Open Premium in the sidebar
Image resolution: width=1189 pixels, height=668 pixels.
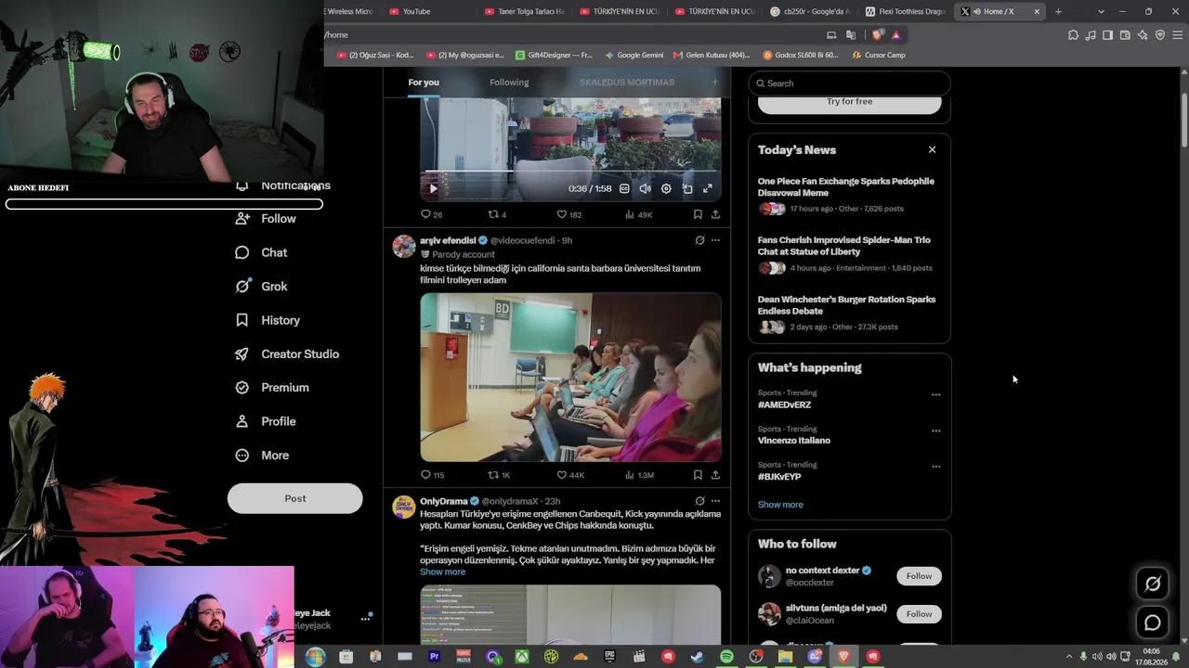[272, 388]
